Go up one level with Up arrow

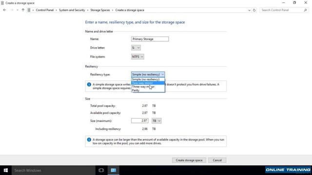[x=23, y=10]
